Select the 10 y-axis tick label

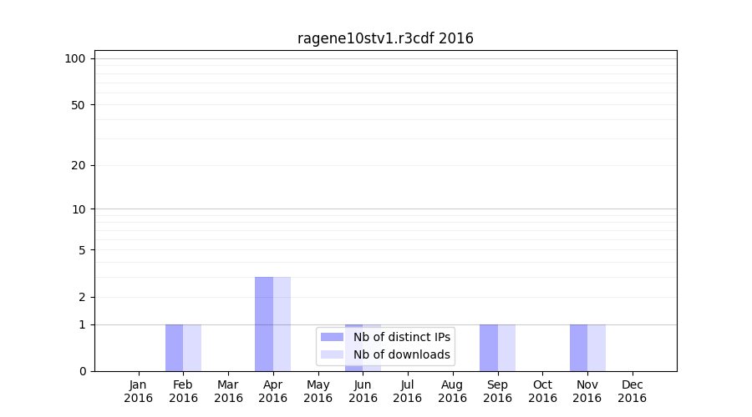coord(79,209)
